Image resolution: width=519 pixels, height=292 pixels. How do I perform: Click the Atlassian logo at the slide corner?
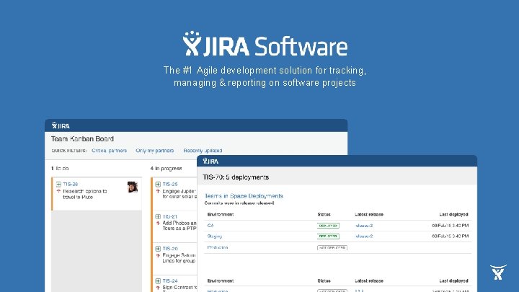click(x=498, y=272)
